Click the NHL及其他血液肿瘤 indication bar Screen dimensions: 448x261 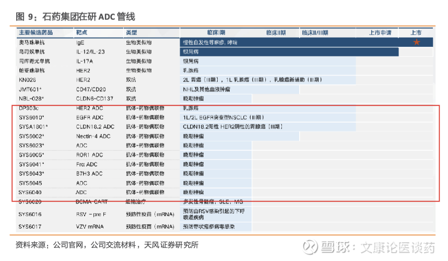point(240,89)
